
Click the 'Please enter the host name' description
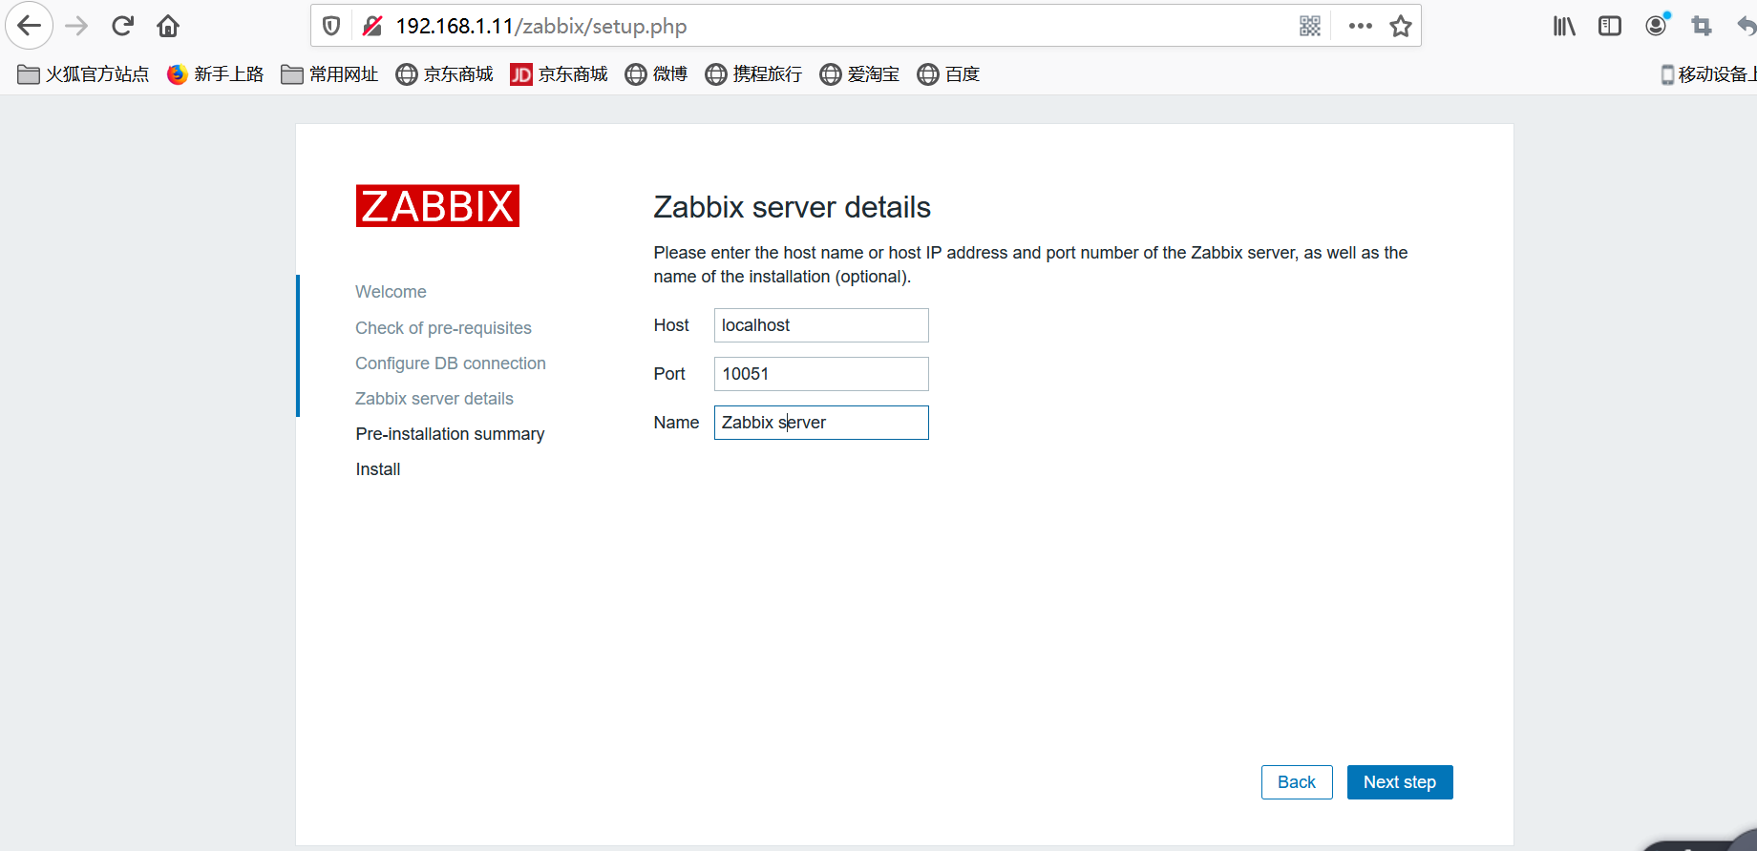(1030, 264)
